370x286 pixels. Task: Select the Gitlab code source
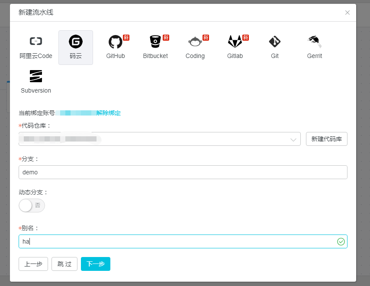click(x=235, y=48)
